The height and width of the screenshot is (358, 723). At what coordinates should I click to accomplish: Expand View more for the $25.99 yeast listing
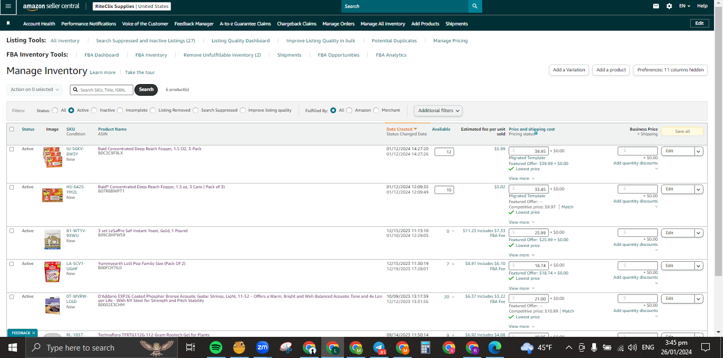[x=521, y=255]
